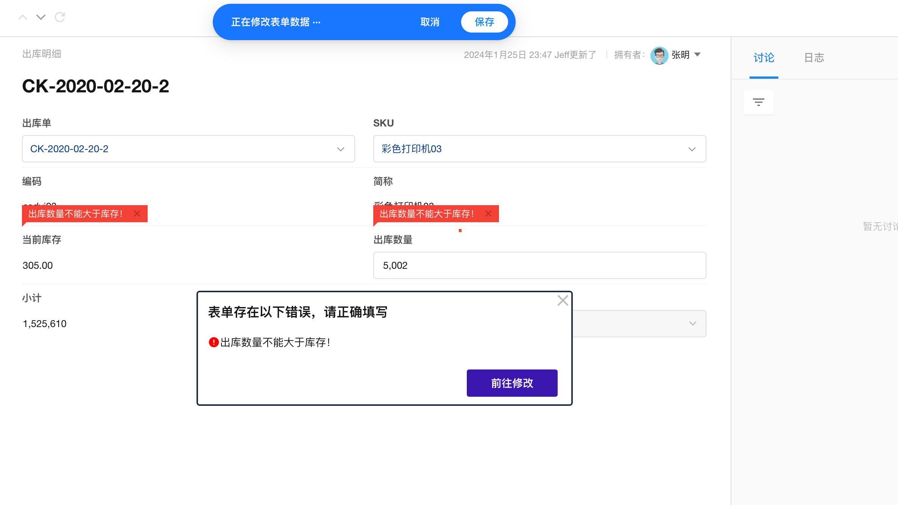Click the next record down arrow
Image resolution: width=898 pixels, height=505 pixels.
[41, 17]
